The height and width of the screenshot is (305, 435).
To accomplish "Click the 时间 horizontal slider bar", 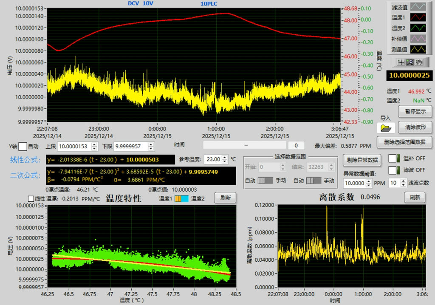I will pyautogui.click(x=246, y=145).
